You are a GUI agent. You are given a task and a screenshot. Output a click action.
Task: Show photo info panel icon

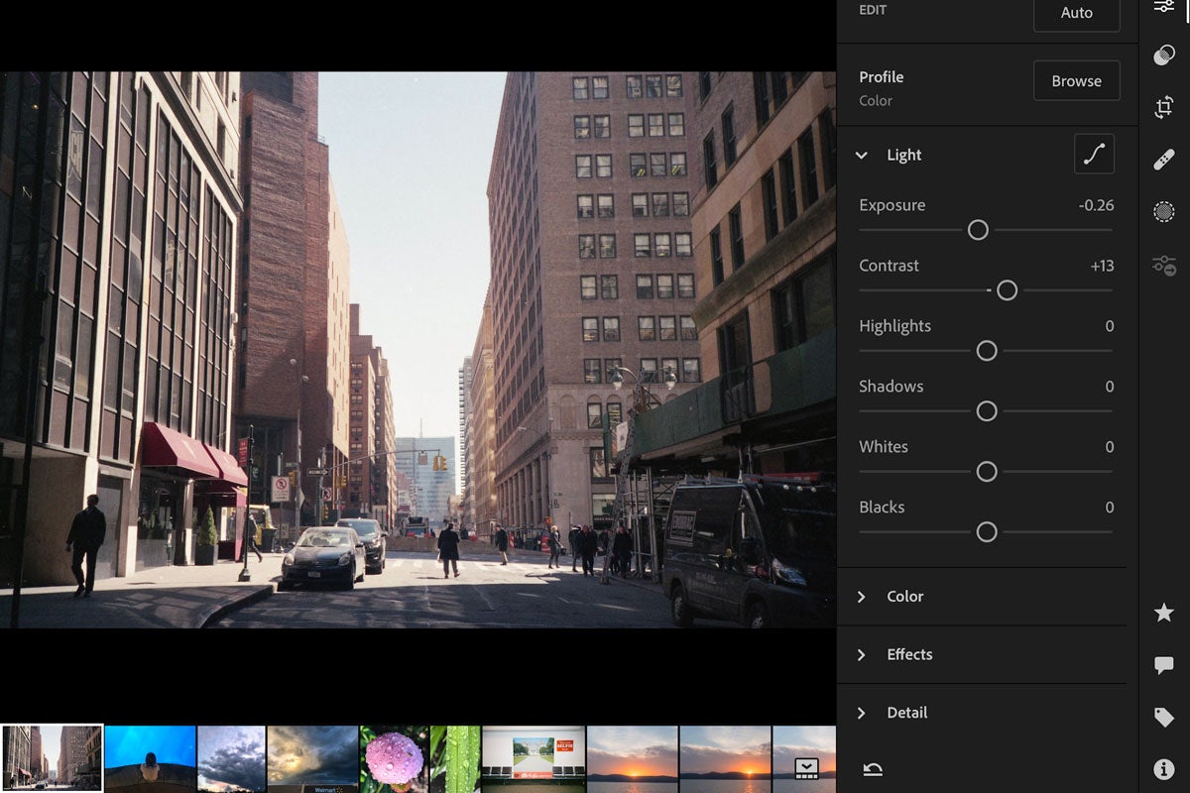pos(1164,769)
